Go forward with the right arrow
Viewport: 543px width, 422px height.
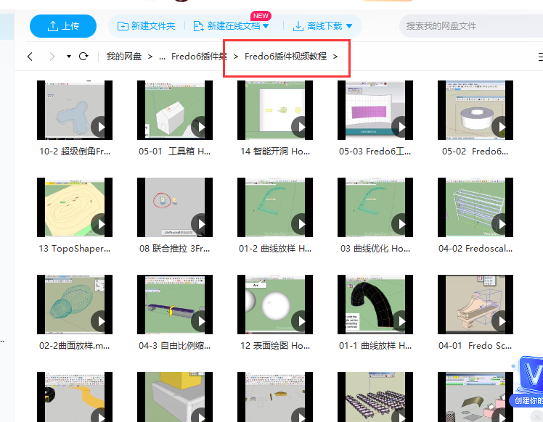pyautogui.click(x=52, y=57)
